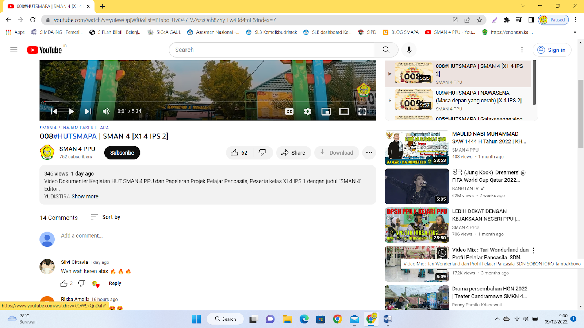The width and height of the screenshot is (584, 328).
Task: Toggle theater mode
Action: [344, 112]
